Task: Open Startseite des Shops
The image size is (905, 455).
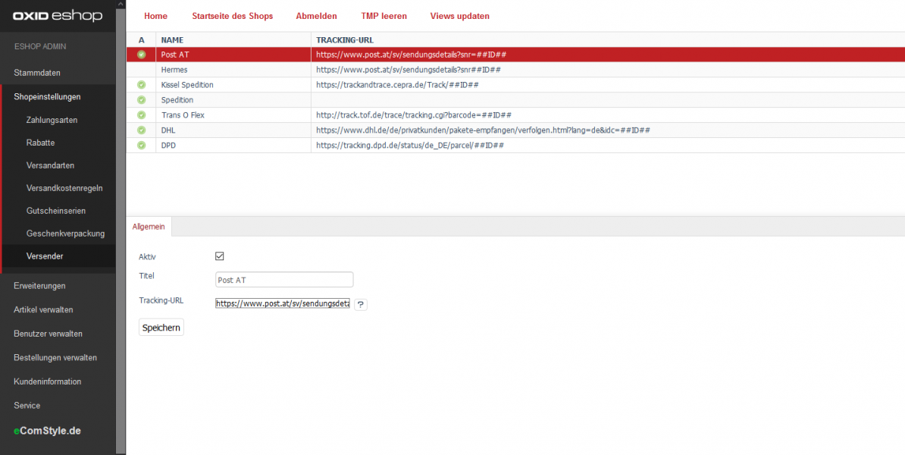Action: (232, 16)
